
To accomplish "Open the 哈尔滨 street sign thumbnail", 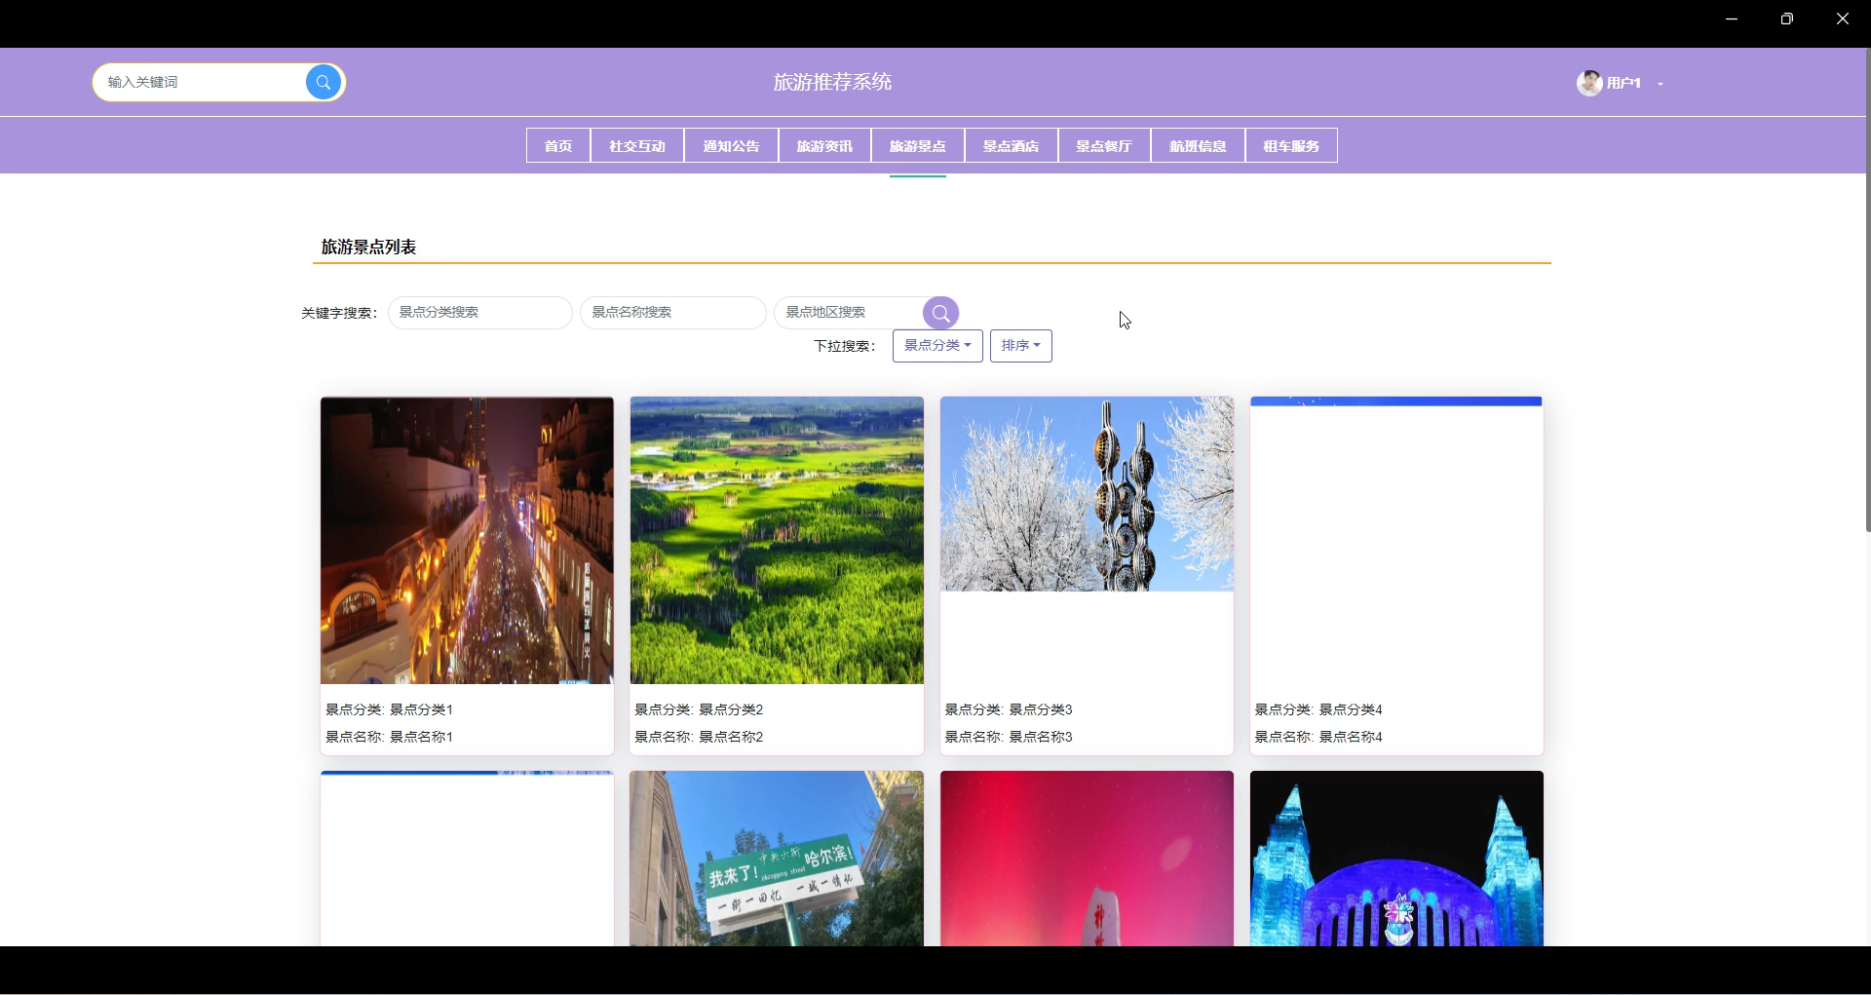I will [x=777, y=859].
